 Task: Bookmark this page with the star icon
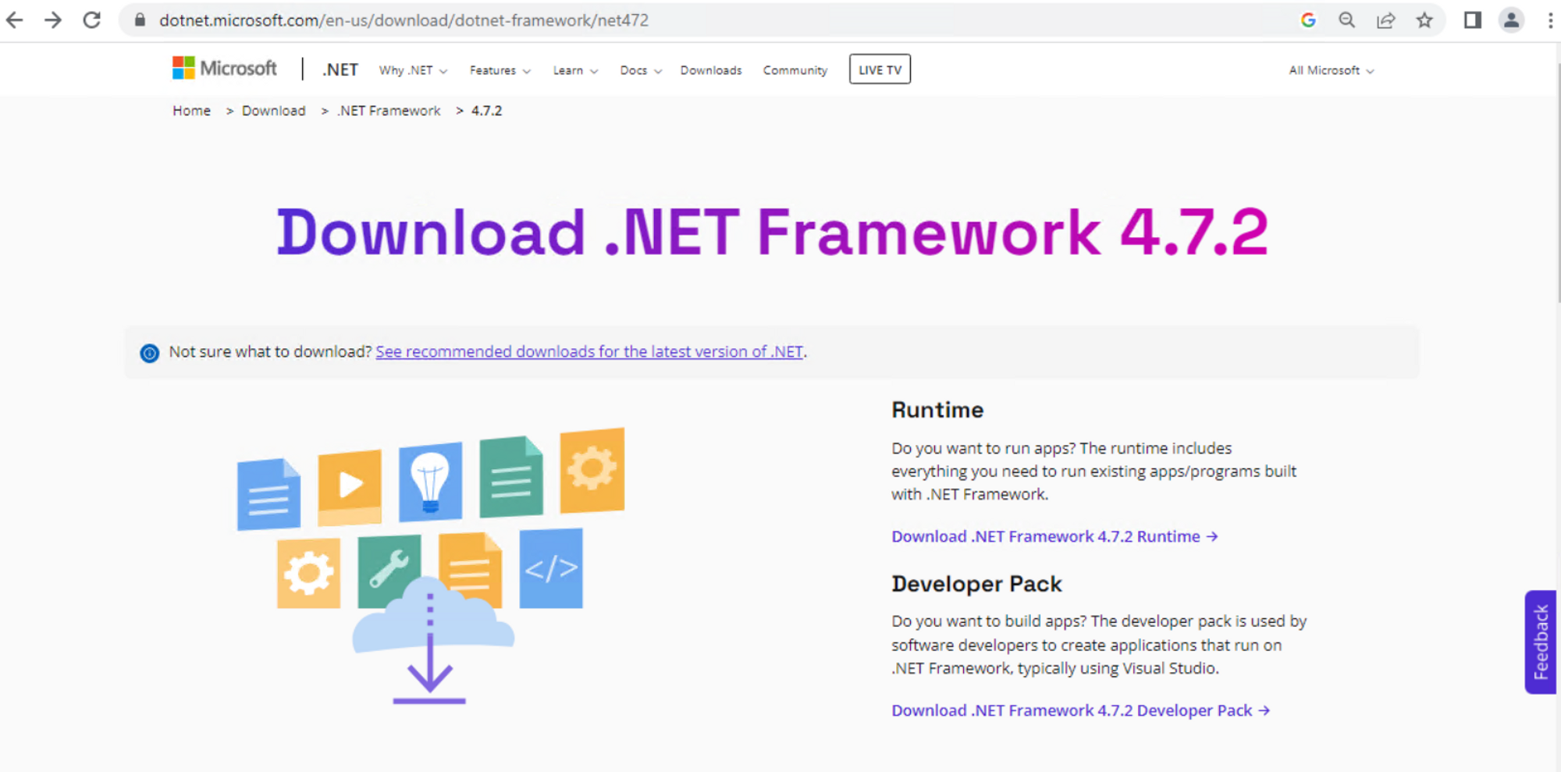point(1425,20)
